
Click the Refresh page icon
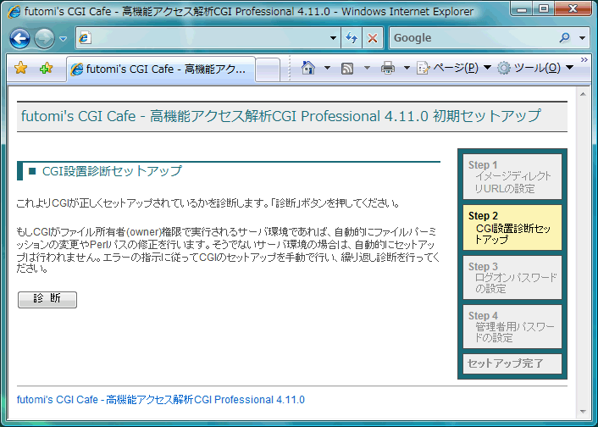pyautogui.click(x=352, y=38)
